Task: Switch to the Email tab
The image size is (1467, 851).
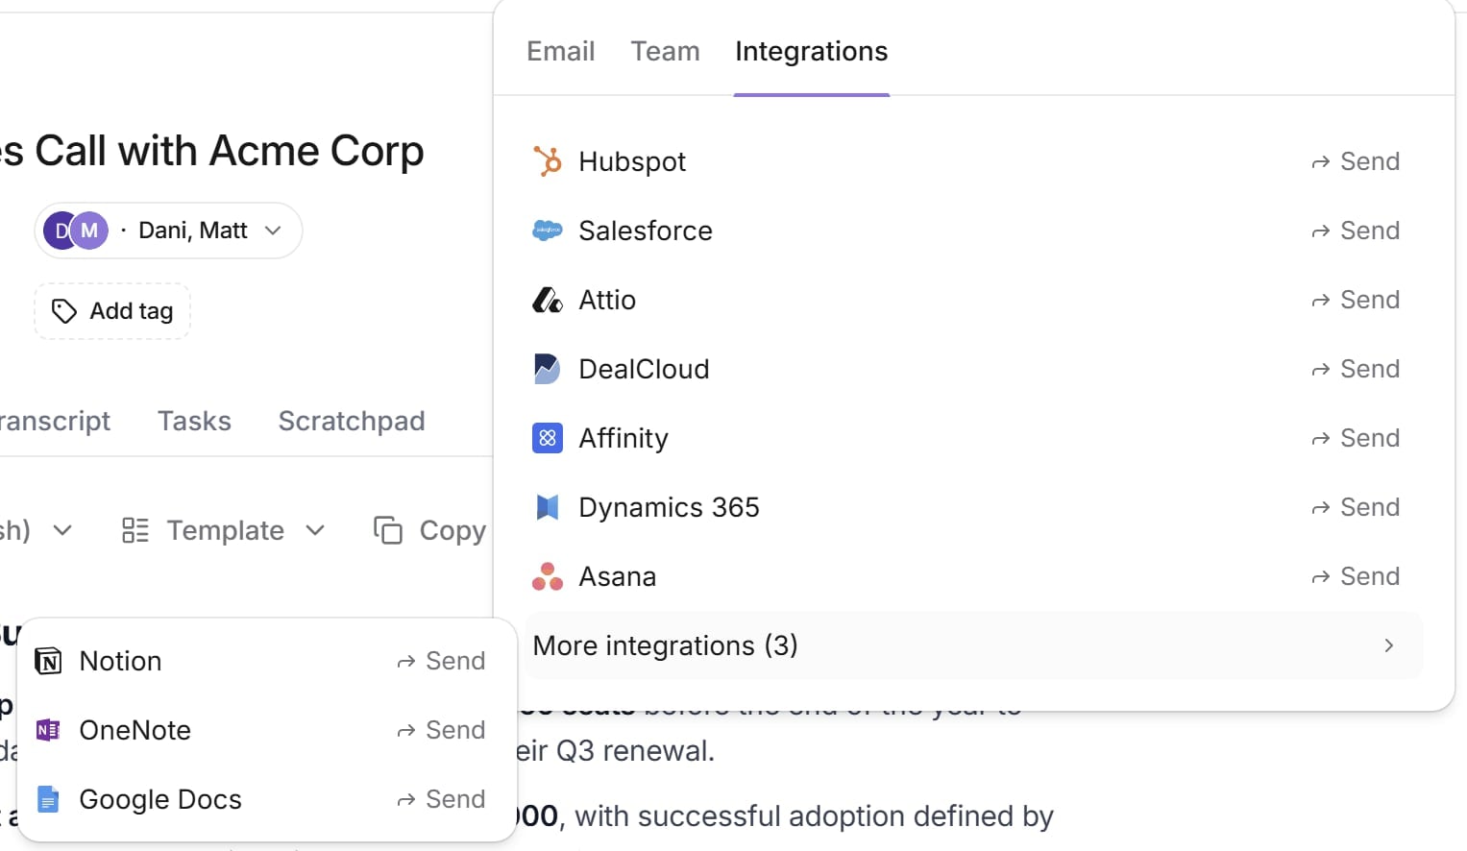Action: [x=561, y=51]
